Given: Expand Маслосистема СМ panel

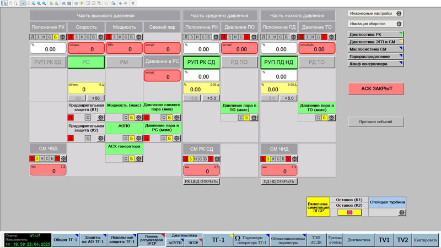Looking at the screenshot, I should (375, 49).
